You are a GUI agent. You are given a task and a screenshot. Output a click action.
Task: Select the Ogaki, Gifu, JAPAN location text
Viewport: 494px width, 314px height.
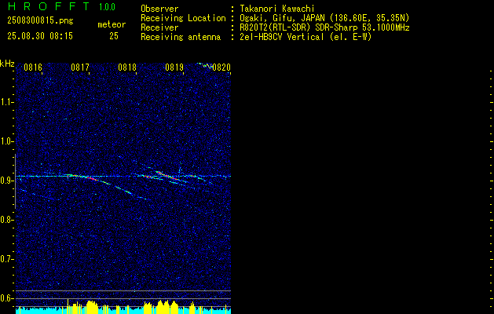(324, 18)
